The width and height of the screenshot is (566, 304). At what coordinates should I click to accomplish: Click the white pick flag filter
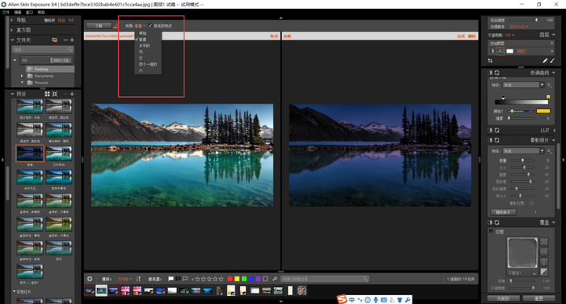tap(171, 279)
